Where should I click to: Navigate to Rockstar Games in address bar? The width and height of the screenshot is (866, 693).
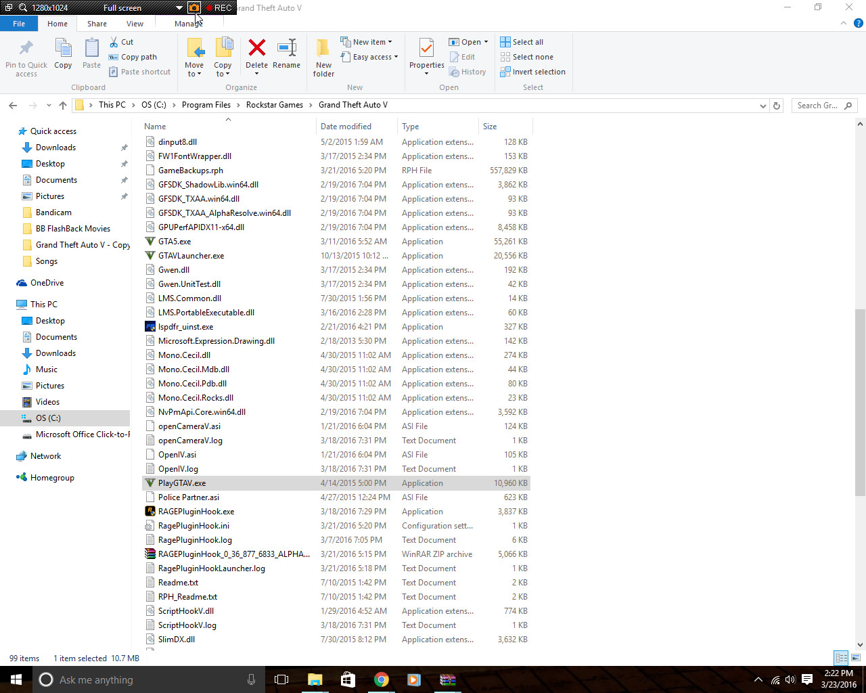[x=275, y=105]
